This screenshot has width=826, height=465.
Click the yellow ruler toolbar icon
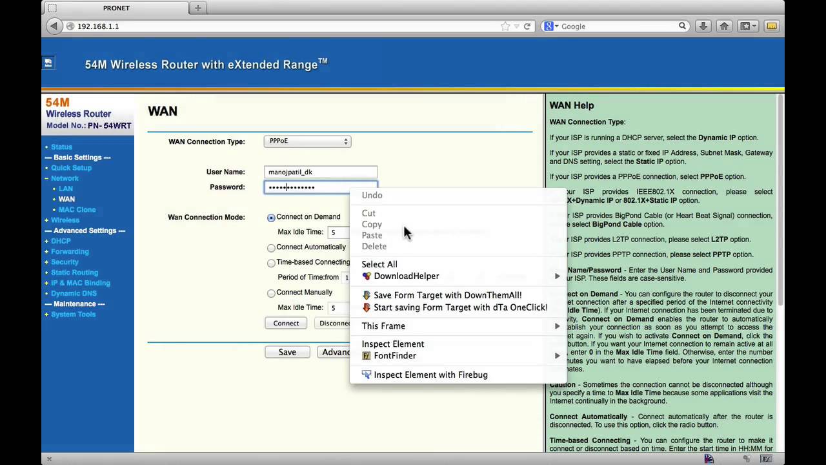pos(771,26)
